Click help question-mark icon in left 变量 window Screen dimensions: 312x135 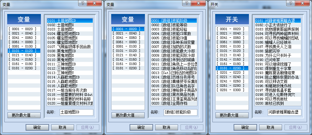[x=83, y=3]
